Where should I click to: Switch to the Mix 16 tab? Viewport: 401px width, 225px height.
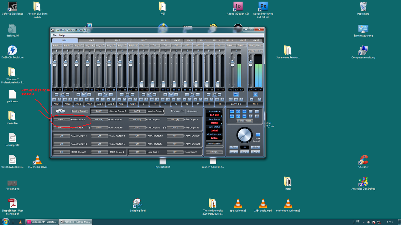point(256,40)
